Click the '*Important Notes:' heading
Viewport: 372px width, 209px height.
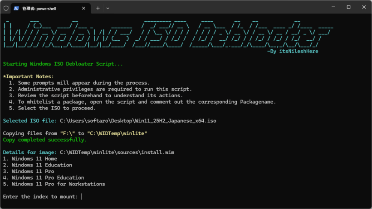click(28, 77)
